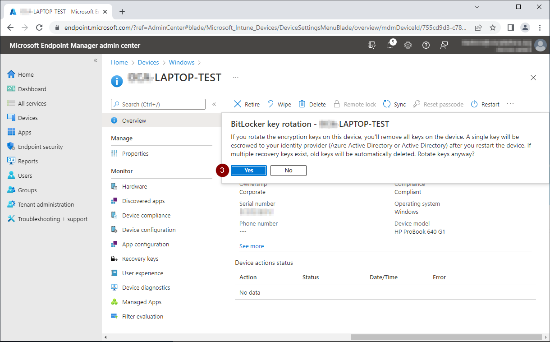Open Recovery keys in Monitor menu
550x342 pixels.
coord(140,259)
